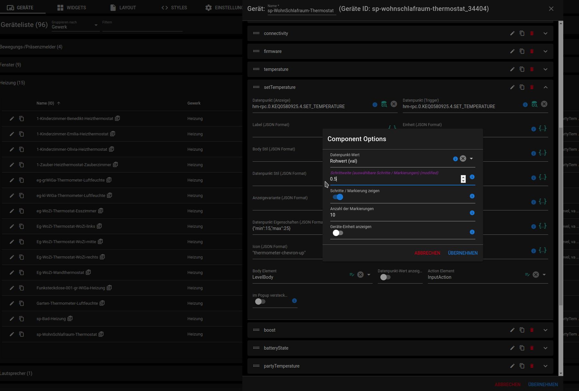The image size is (579, 391).
Task: Edit the boost state
Action: 512,330
